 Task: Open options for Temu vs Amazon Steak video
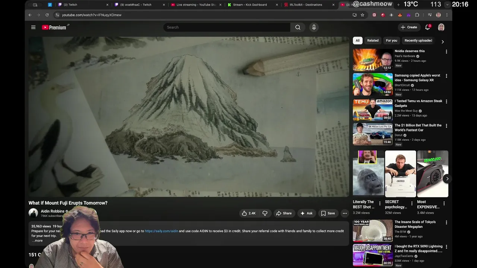[446, 101]
